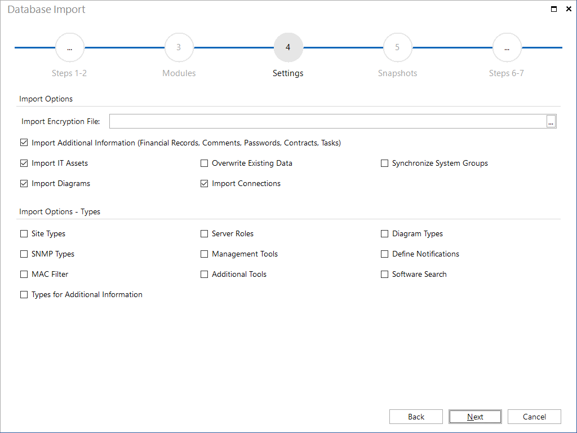
Task: Click the Import Options section heading
Action: (46, 99)
